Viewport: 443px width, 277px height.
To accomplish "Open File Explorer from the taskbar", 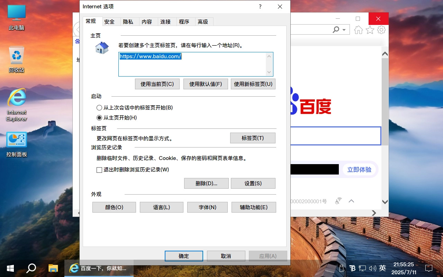I will [53, 268].
